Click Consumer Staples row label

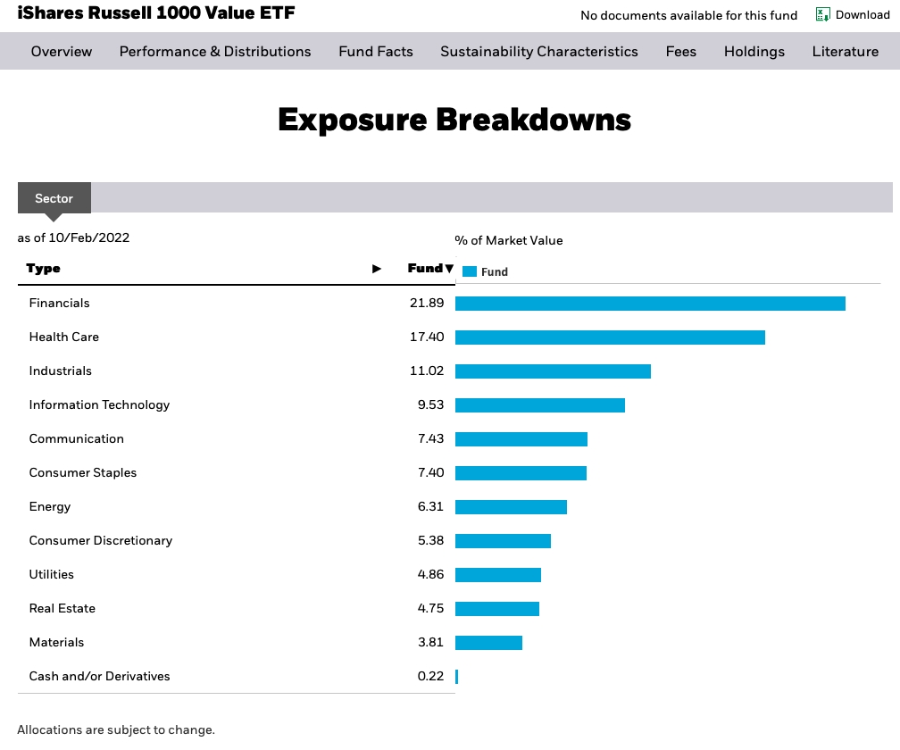pyautogui.click(x=83, y=472)
